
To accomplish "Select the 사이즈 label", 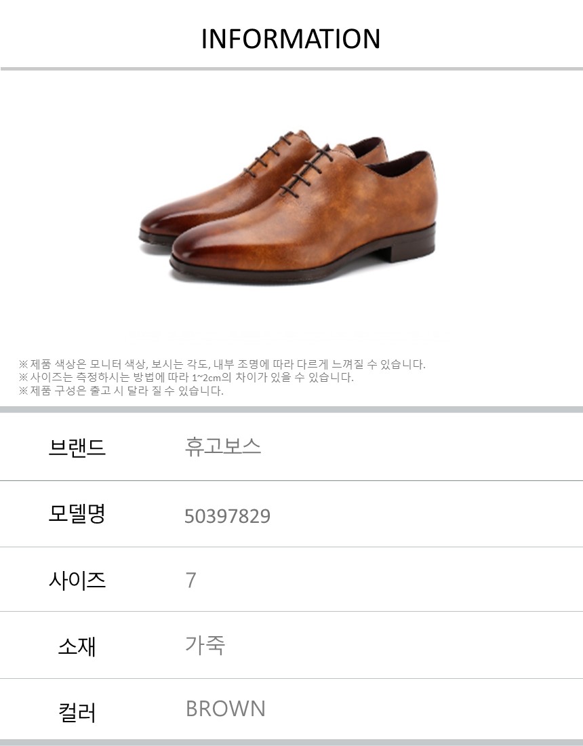I will coord(77,581).
